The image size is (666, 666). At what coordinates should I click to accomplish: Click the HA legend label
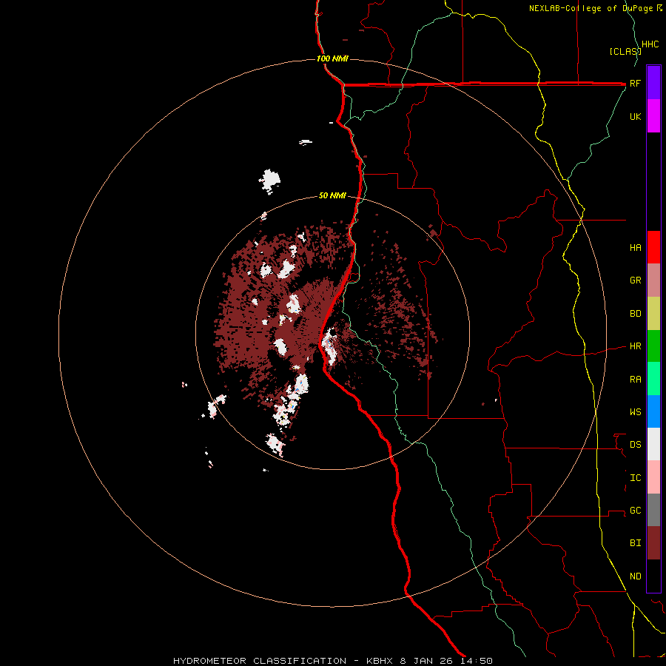pos(636,247)
